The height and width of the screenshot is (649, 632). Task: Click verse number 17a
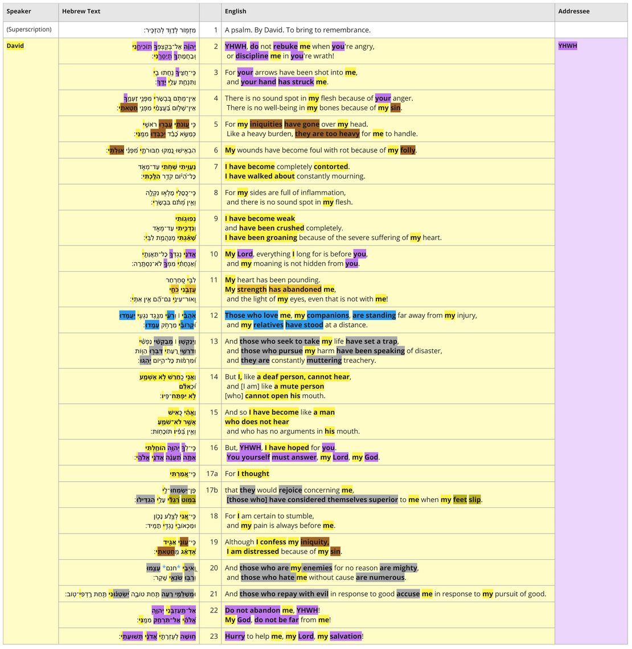tap(212, 473)
